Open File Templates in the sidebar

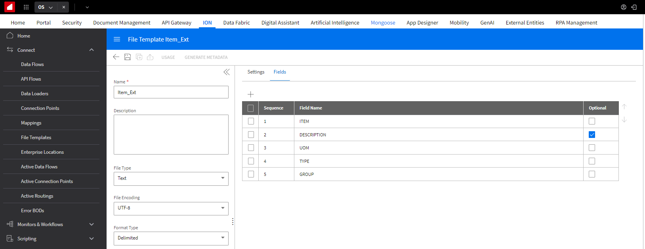tap(36, 138)
